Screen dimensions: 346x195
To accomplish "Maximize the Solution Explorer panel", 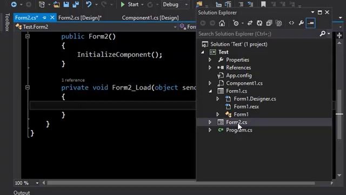I will (x=320, y=12).
